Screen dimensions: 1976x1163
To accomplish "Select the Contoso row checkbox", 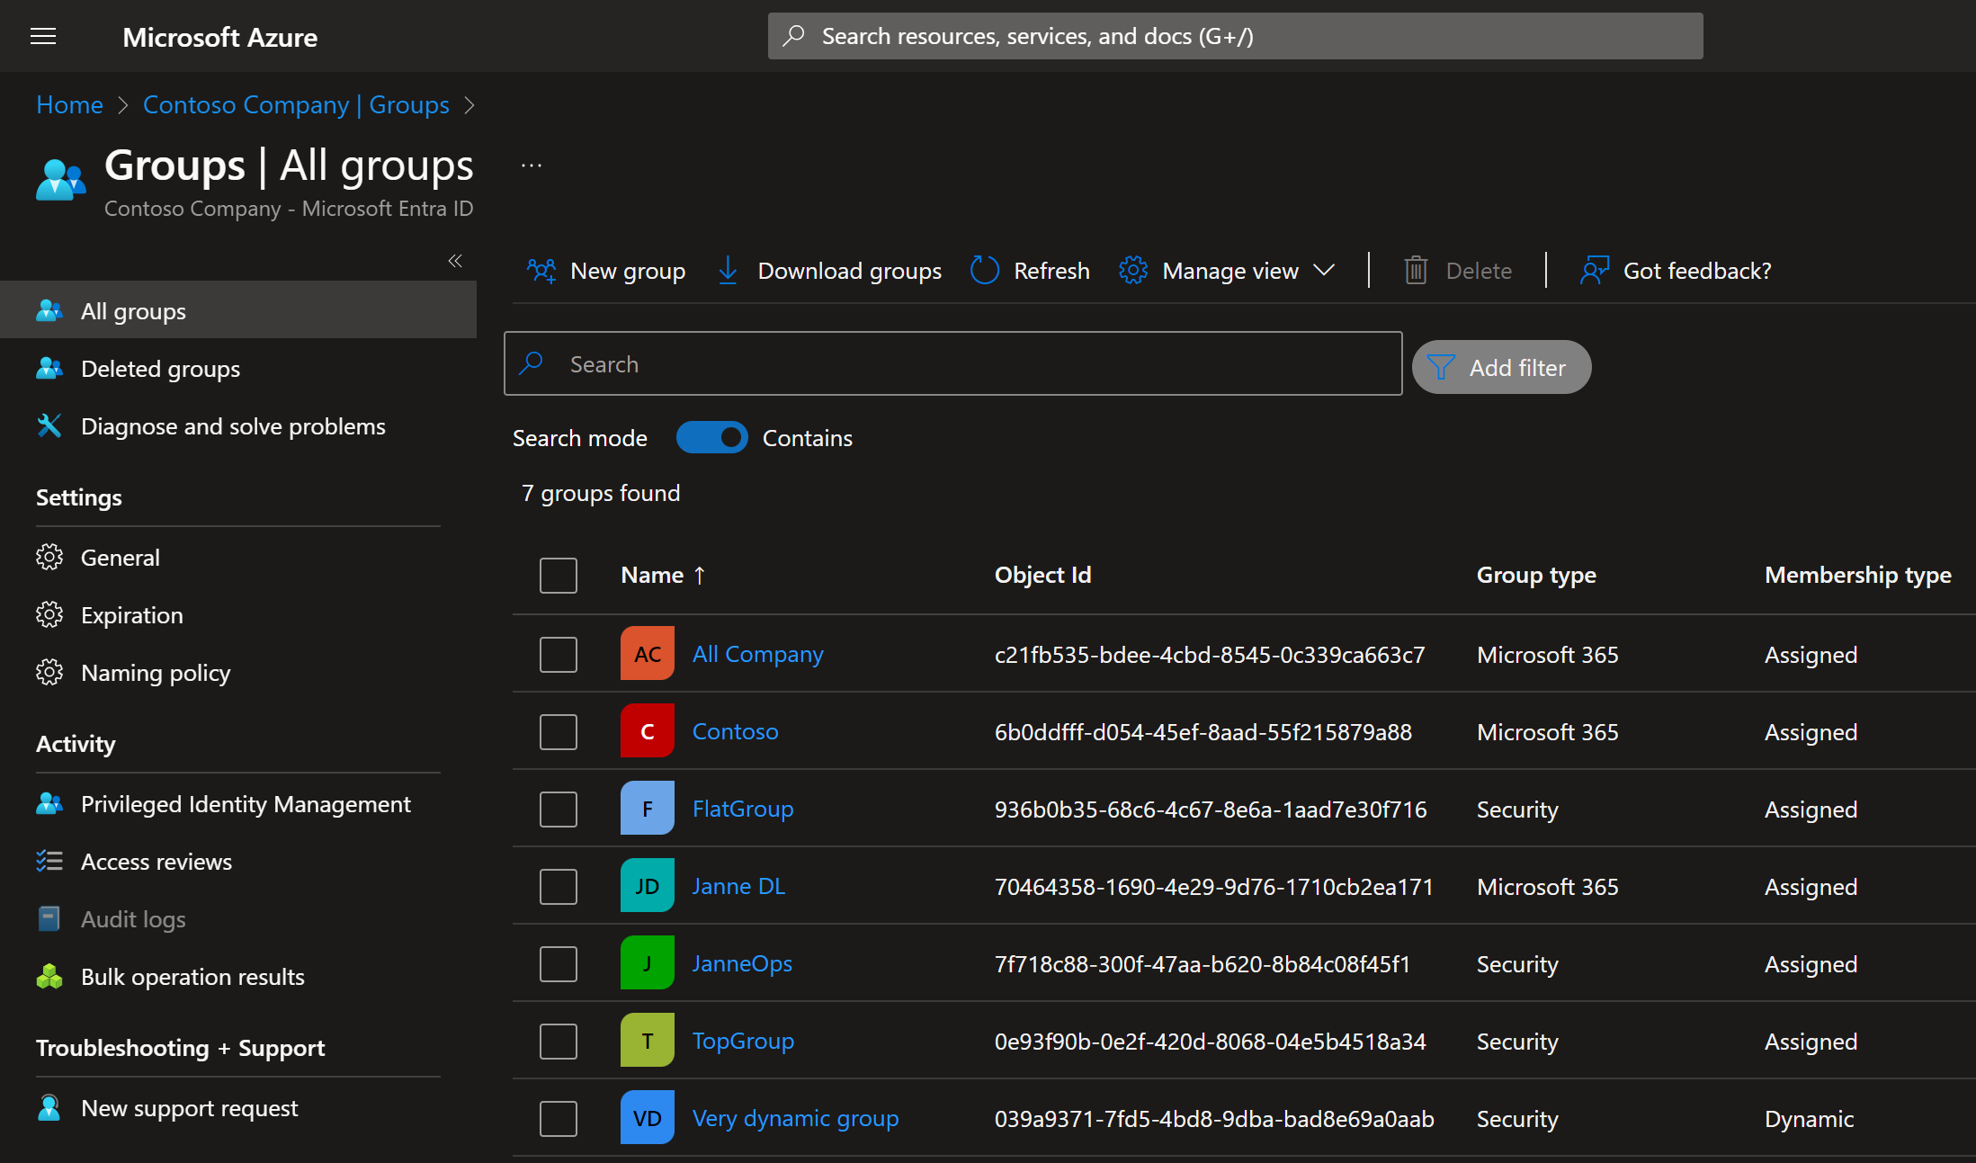I will [x=559, y=732].
